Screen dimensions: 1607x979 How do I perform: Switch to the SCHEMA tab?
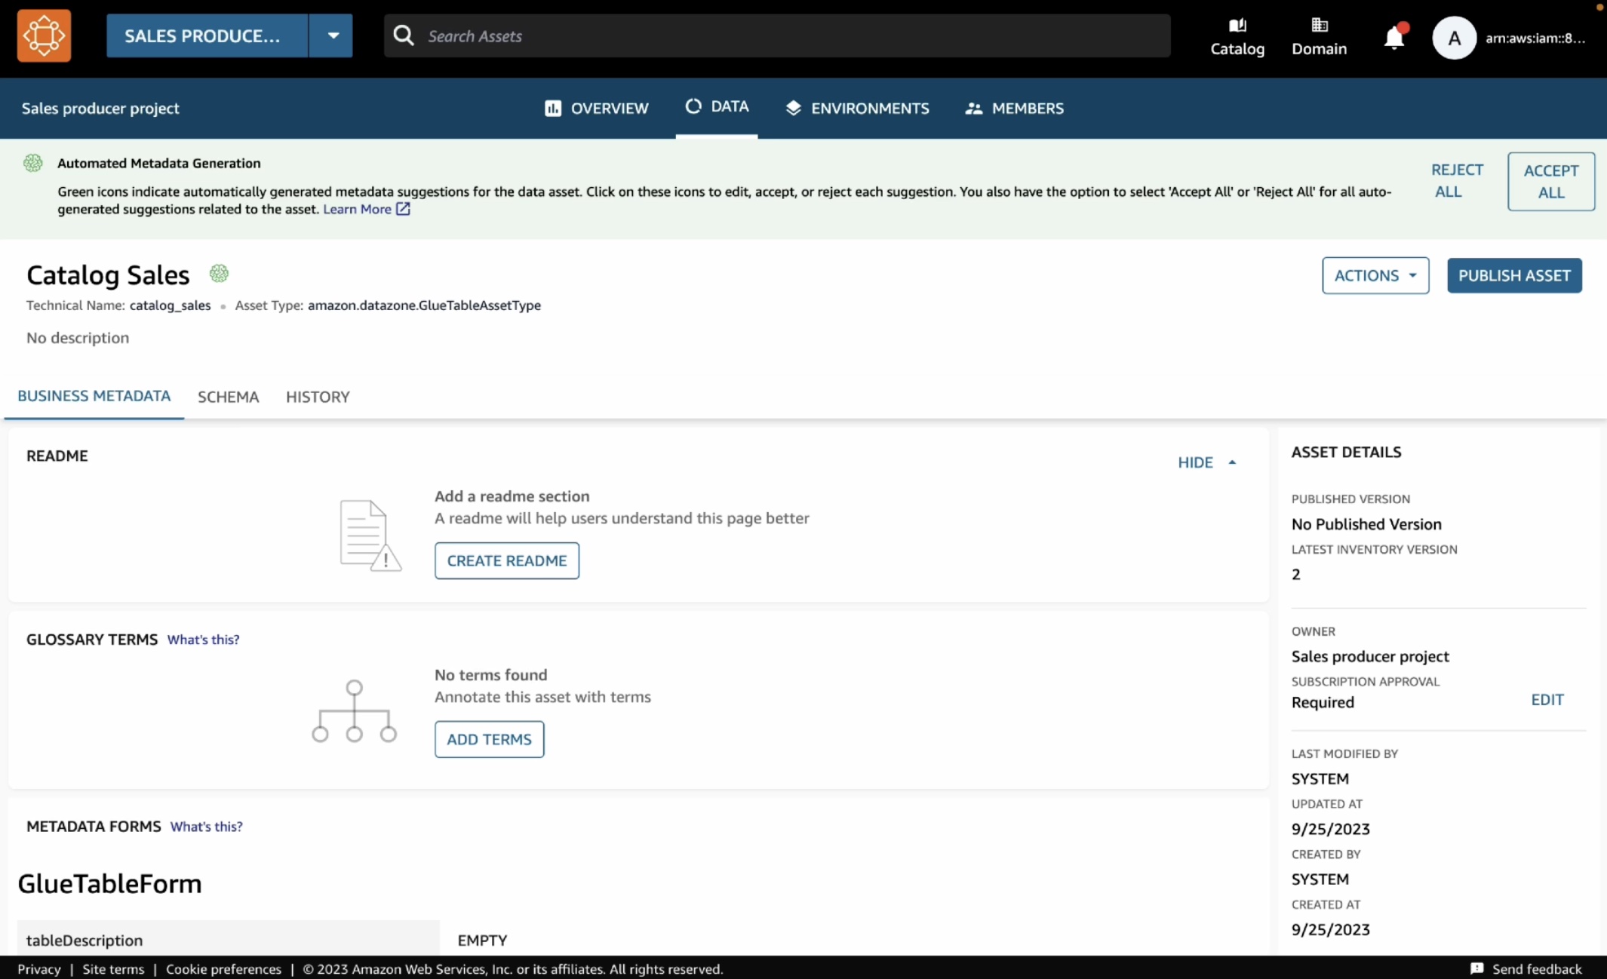click(x=228, y=397)
